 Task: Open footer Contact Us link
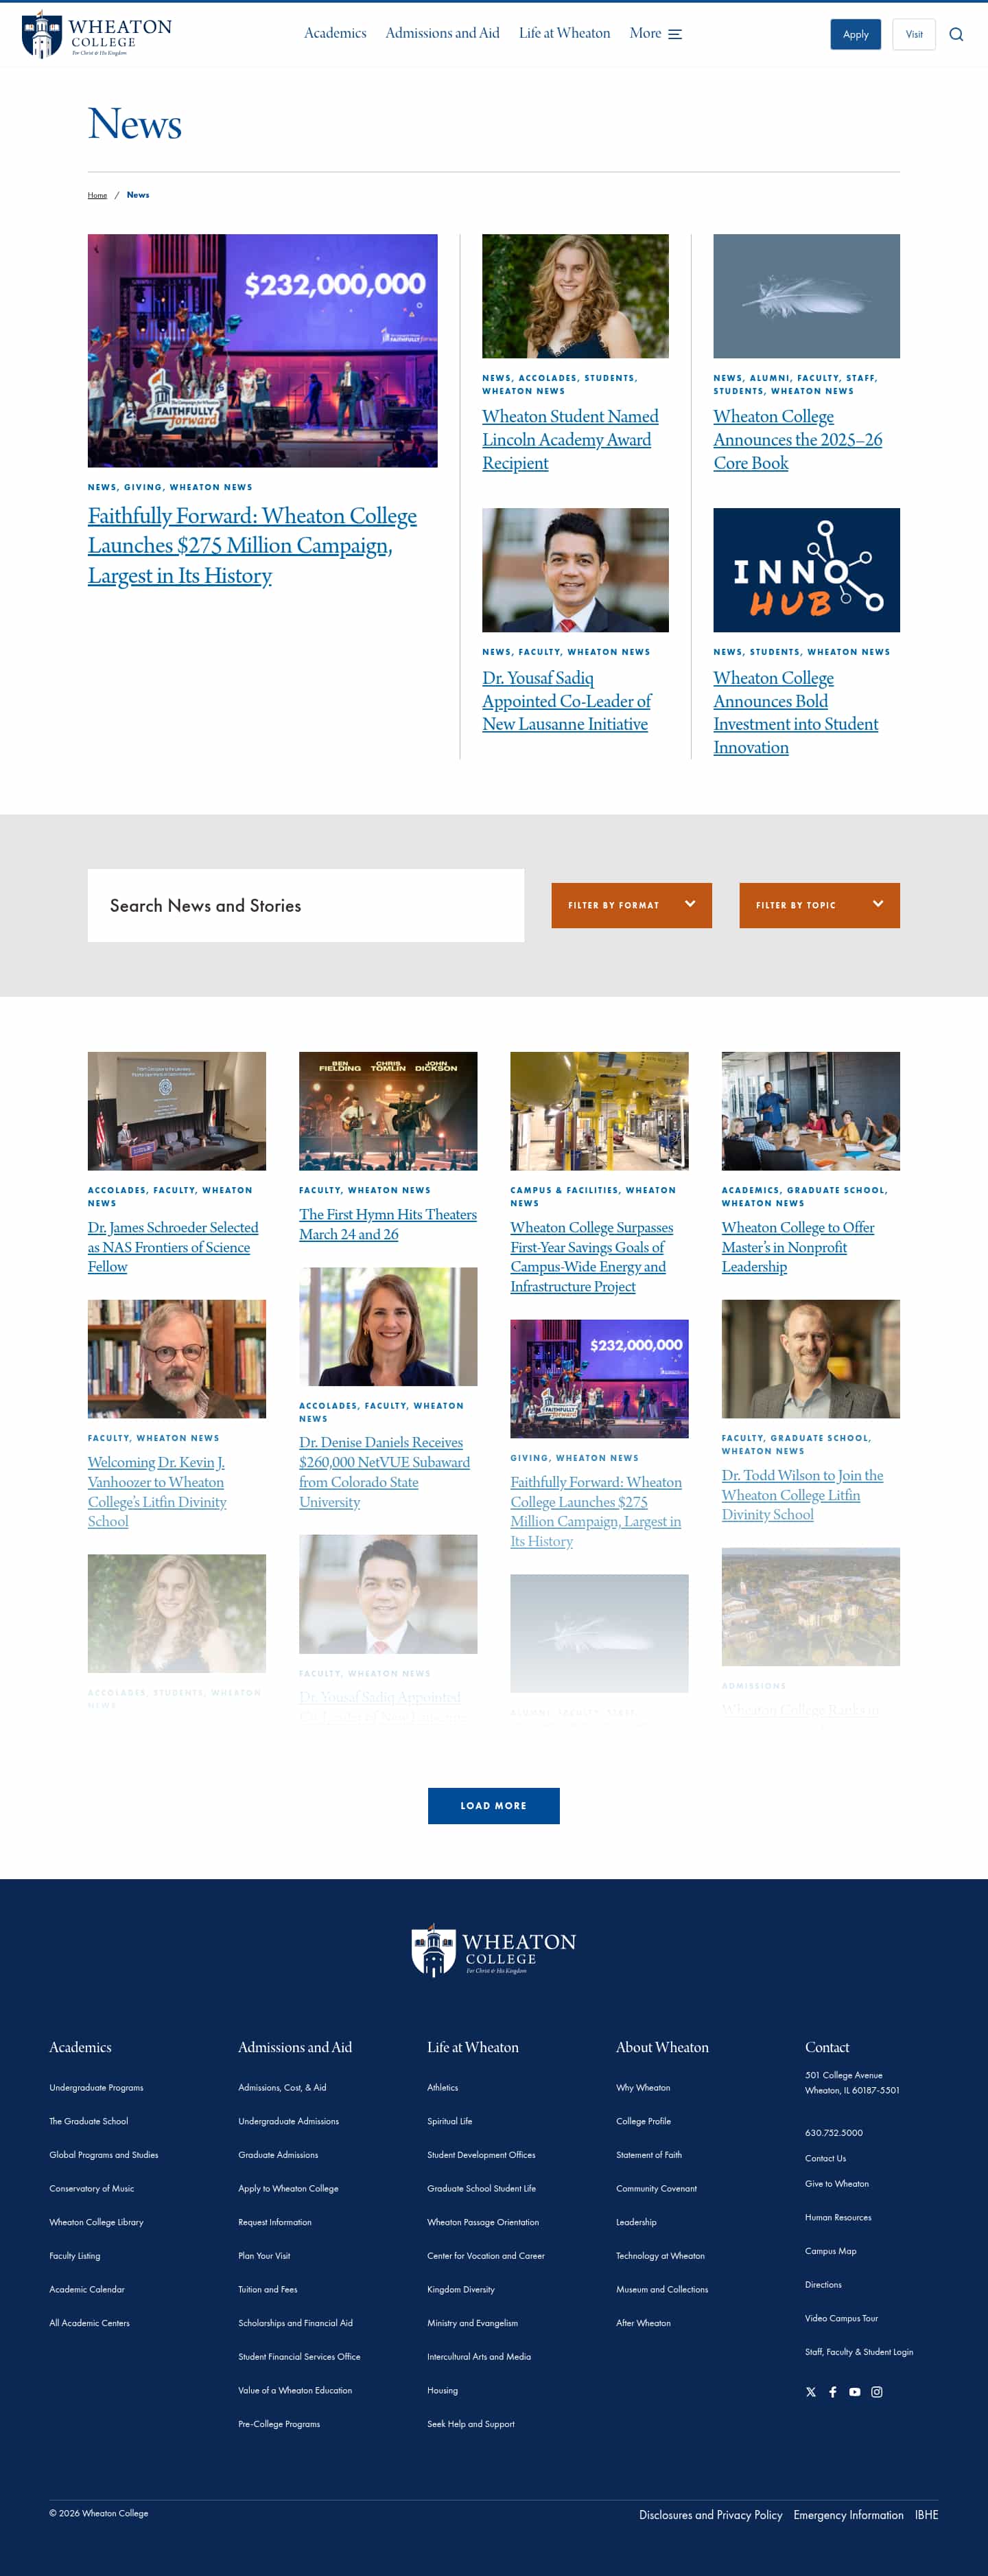[x=825, y=2158]
